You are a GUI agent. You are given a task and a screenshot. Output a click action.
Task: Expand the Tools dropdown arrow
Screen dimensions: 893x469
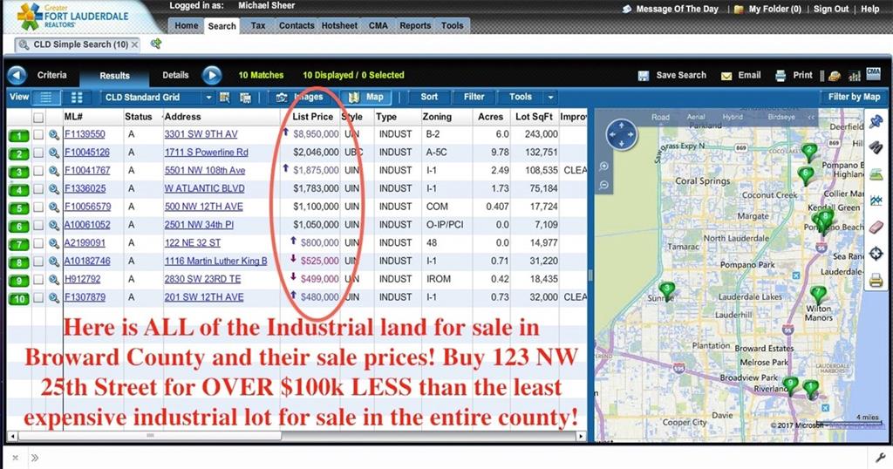tap(550, 98)
